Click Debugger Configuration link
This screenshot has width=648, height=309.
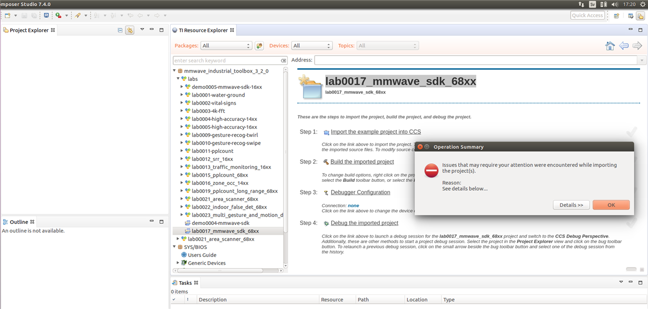[360, 192]
